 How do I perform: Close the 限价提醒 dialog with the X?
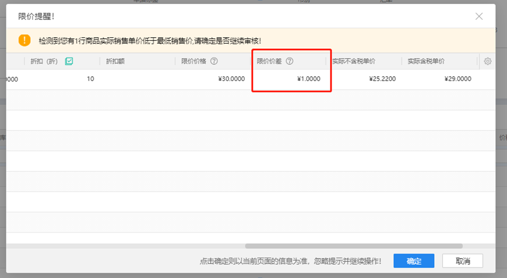click(x=479, y=16)
